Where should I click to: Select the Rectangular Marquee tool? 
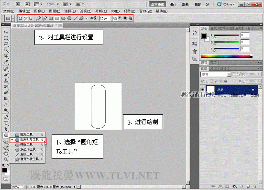(x=6, y=38)
